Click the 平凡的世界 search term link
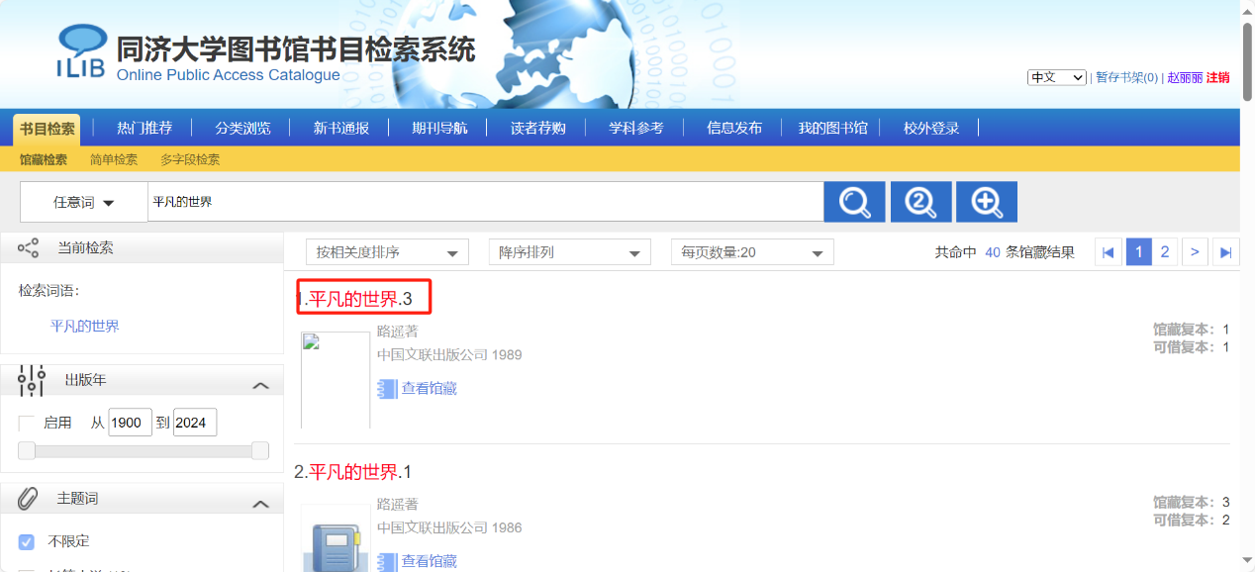1255x572 pixels. [x=85, y=326]
